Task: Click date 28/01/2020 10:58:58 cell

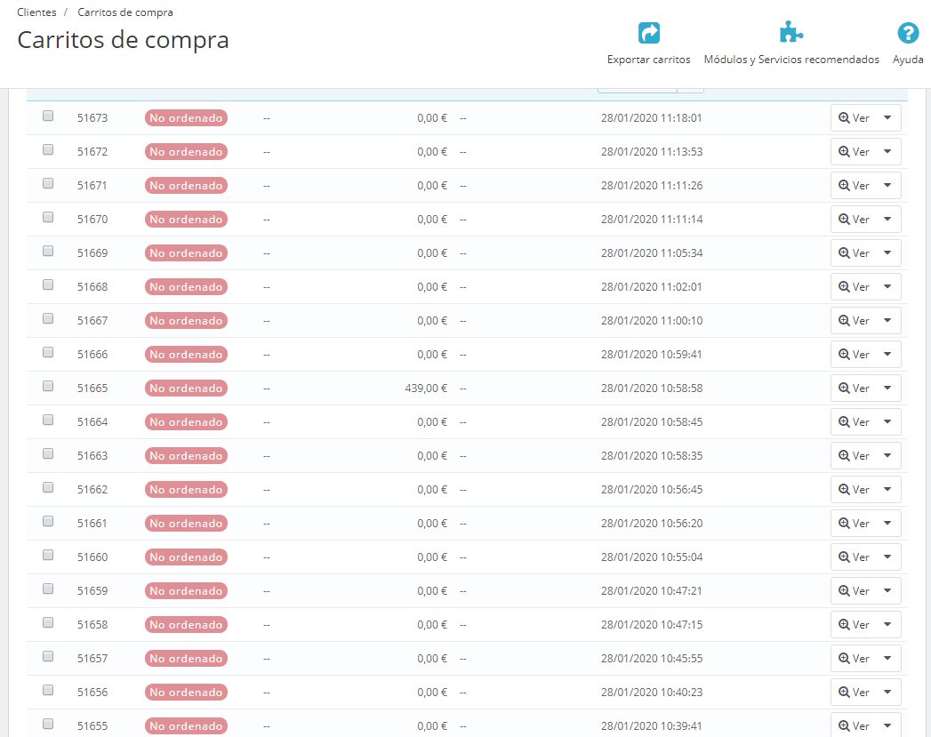Action: [651, 389]
